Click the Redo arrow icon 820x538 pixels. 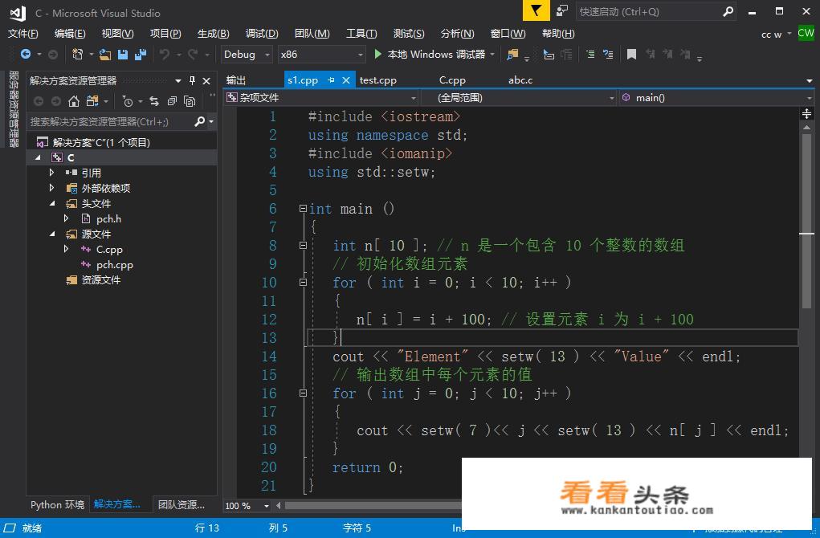[193, 54]
